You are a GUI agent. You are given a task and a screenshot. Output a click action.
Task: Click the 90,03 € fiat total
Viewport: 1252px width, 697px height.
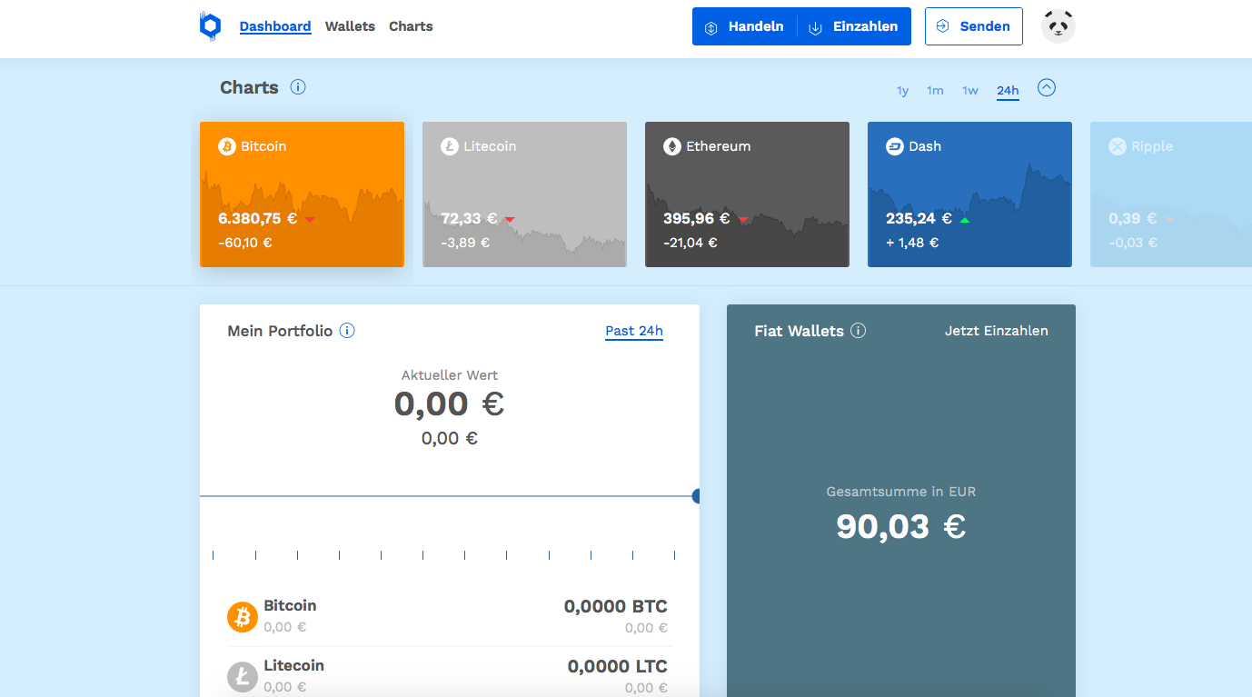coord(901,526)
